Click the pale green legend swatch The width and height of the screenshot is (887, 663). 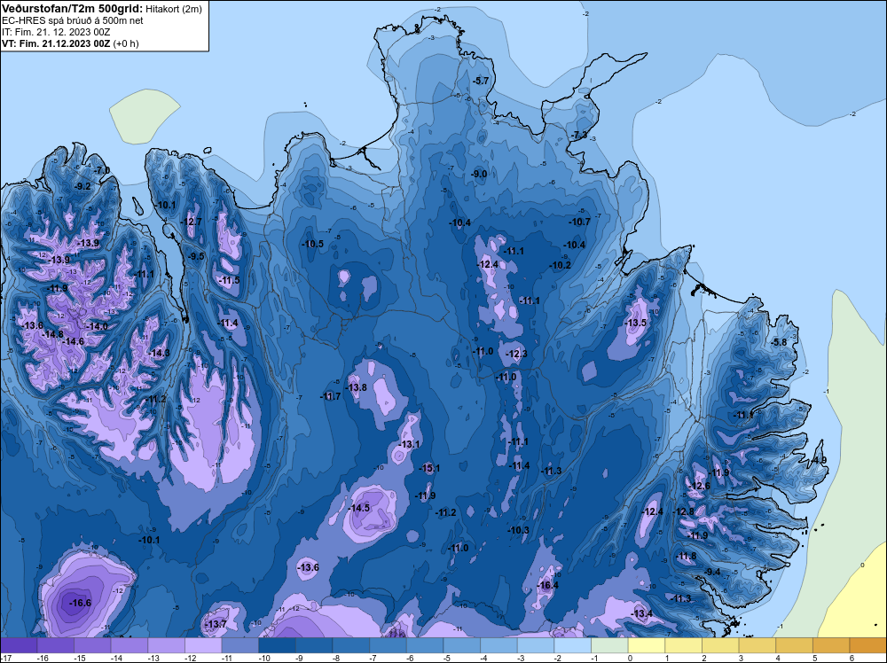pyautogui.click(x=610, y=645)
